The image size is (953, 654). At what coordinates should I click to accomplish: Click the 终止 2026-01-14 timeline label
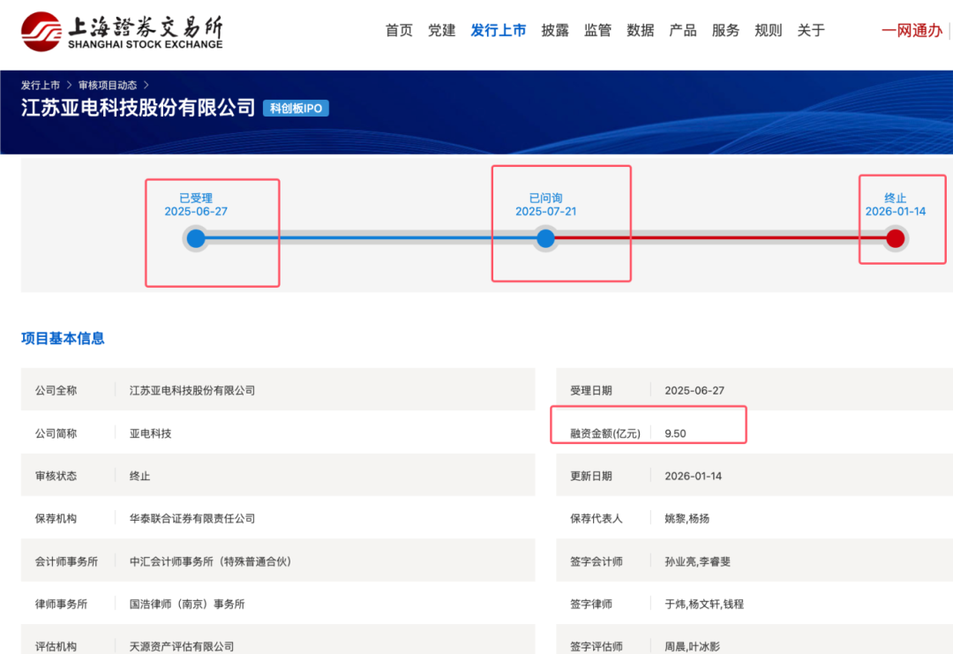click(896, 205)
